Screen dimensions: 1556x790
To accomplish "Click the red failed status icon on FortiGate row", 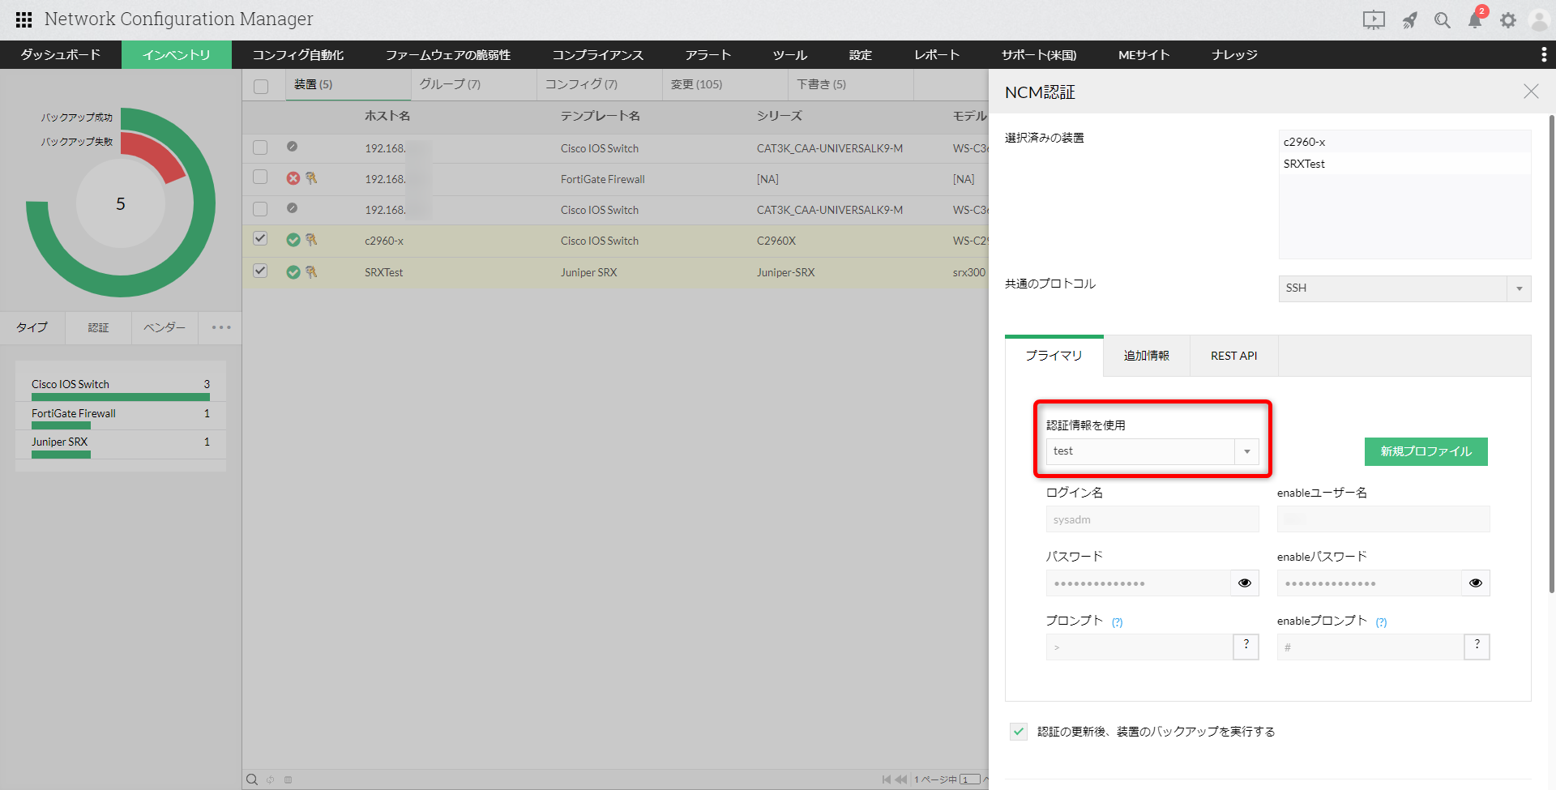I will pos(293,178).
